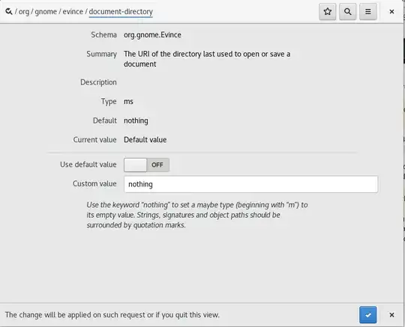The width and height of the screenshot is (405, 327).
Task: Click the schema name org.gnome.Evince
Action: tap(152, 34)
